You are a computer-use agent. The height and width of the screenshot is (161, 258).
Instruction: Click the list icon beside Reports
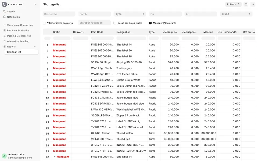[x=4, y=47]
